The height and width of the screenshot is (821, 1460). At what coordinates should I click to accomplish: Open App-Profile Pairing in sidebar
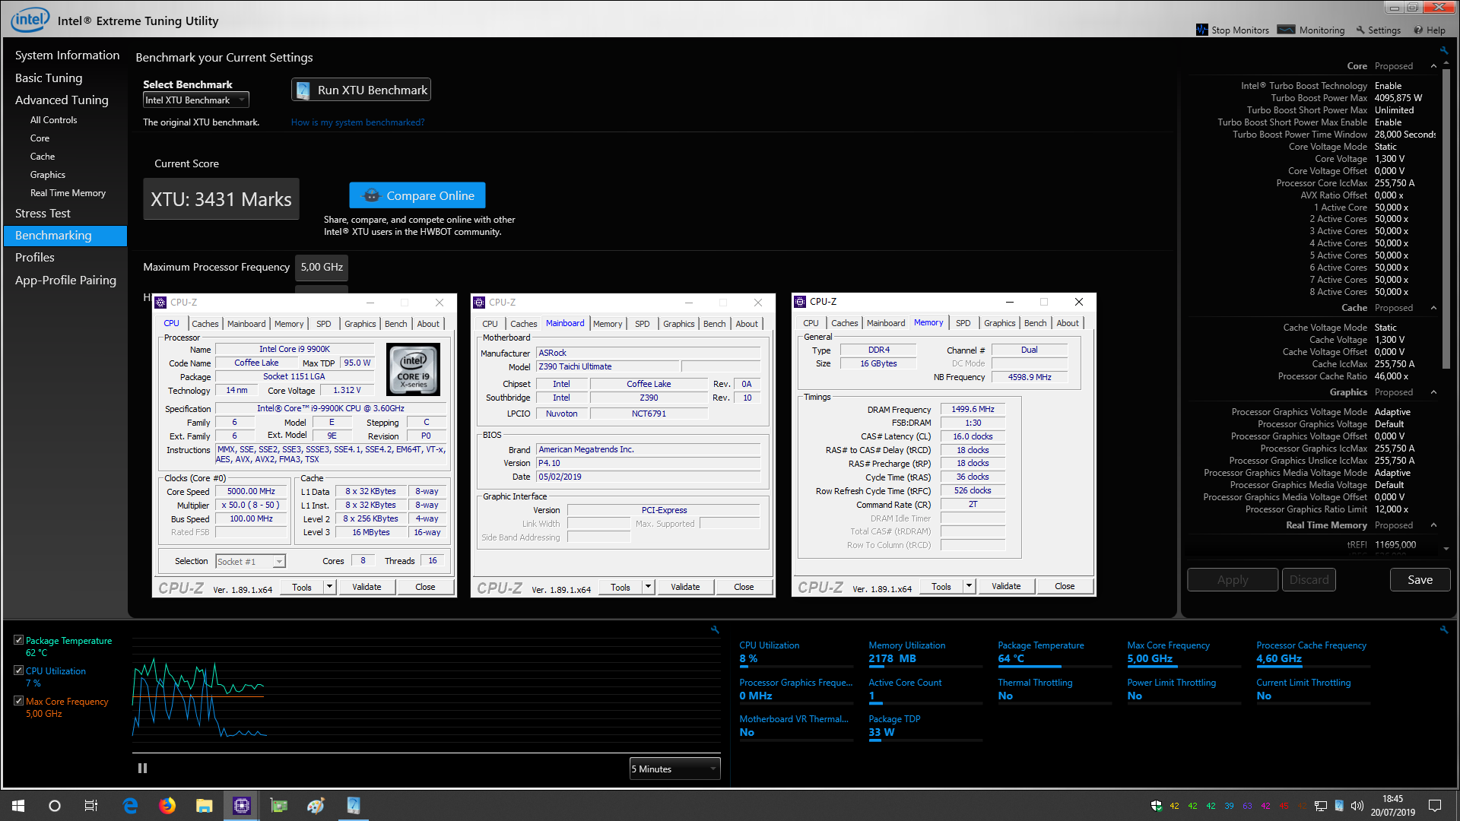click(x=65, y=281)
